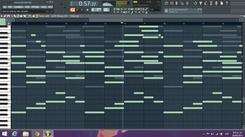Expand the news panel dropdown arrow

click(196, 11)
